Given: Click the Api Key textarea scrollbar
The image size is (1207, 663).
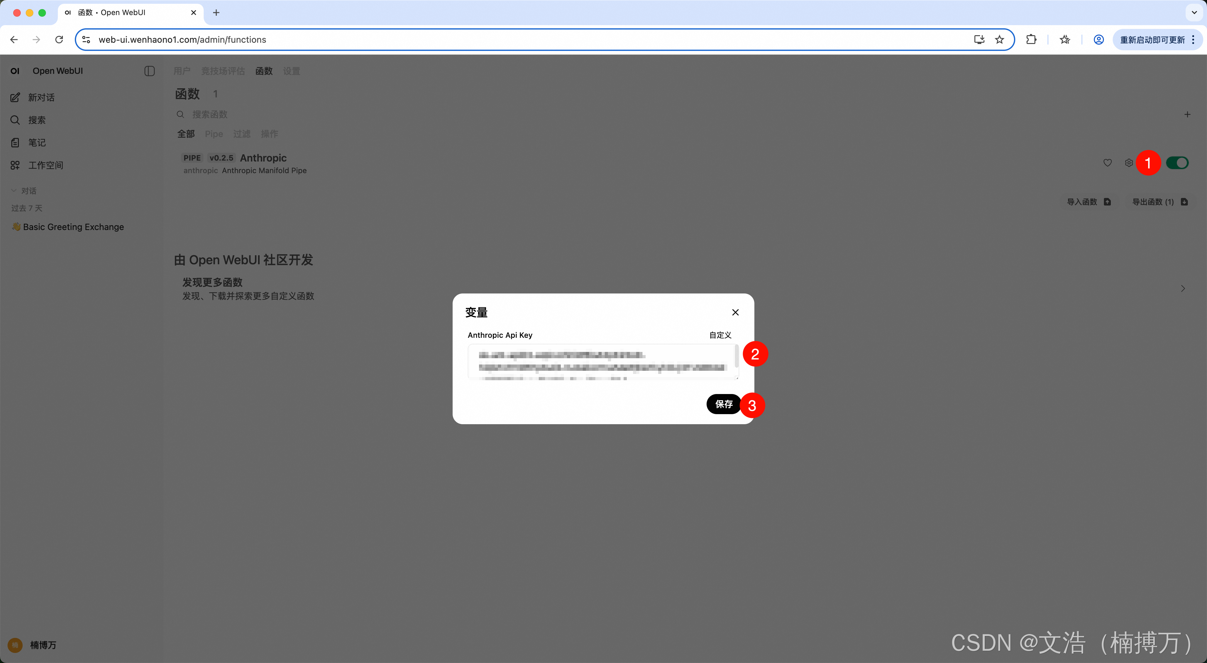Looking at the screenshot, I should coord(736,356).
